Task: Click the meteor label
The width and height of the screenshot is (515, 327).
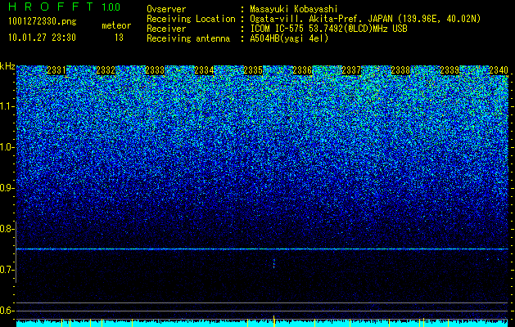Action: 116,25
